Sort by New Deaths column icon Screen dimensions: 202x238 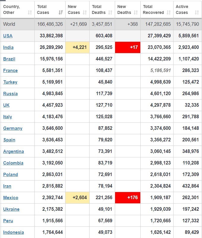[136, 12]
